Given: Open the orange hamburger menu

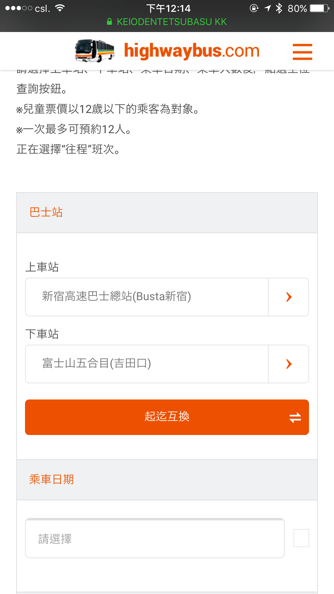Looking at the screenshot, I should click(302, 52).
